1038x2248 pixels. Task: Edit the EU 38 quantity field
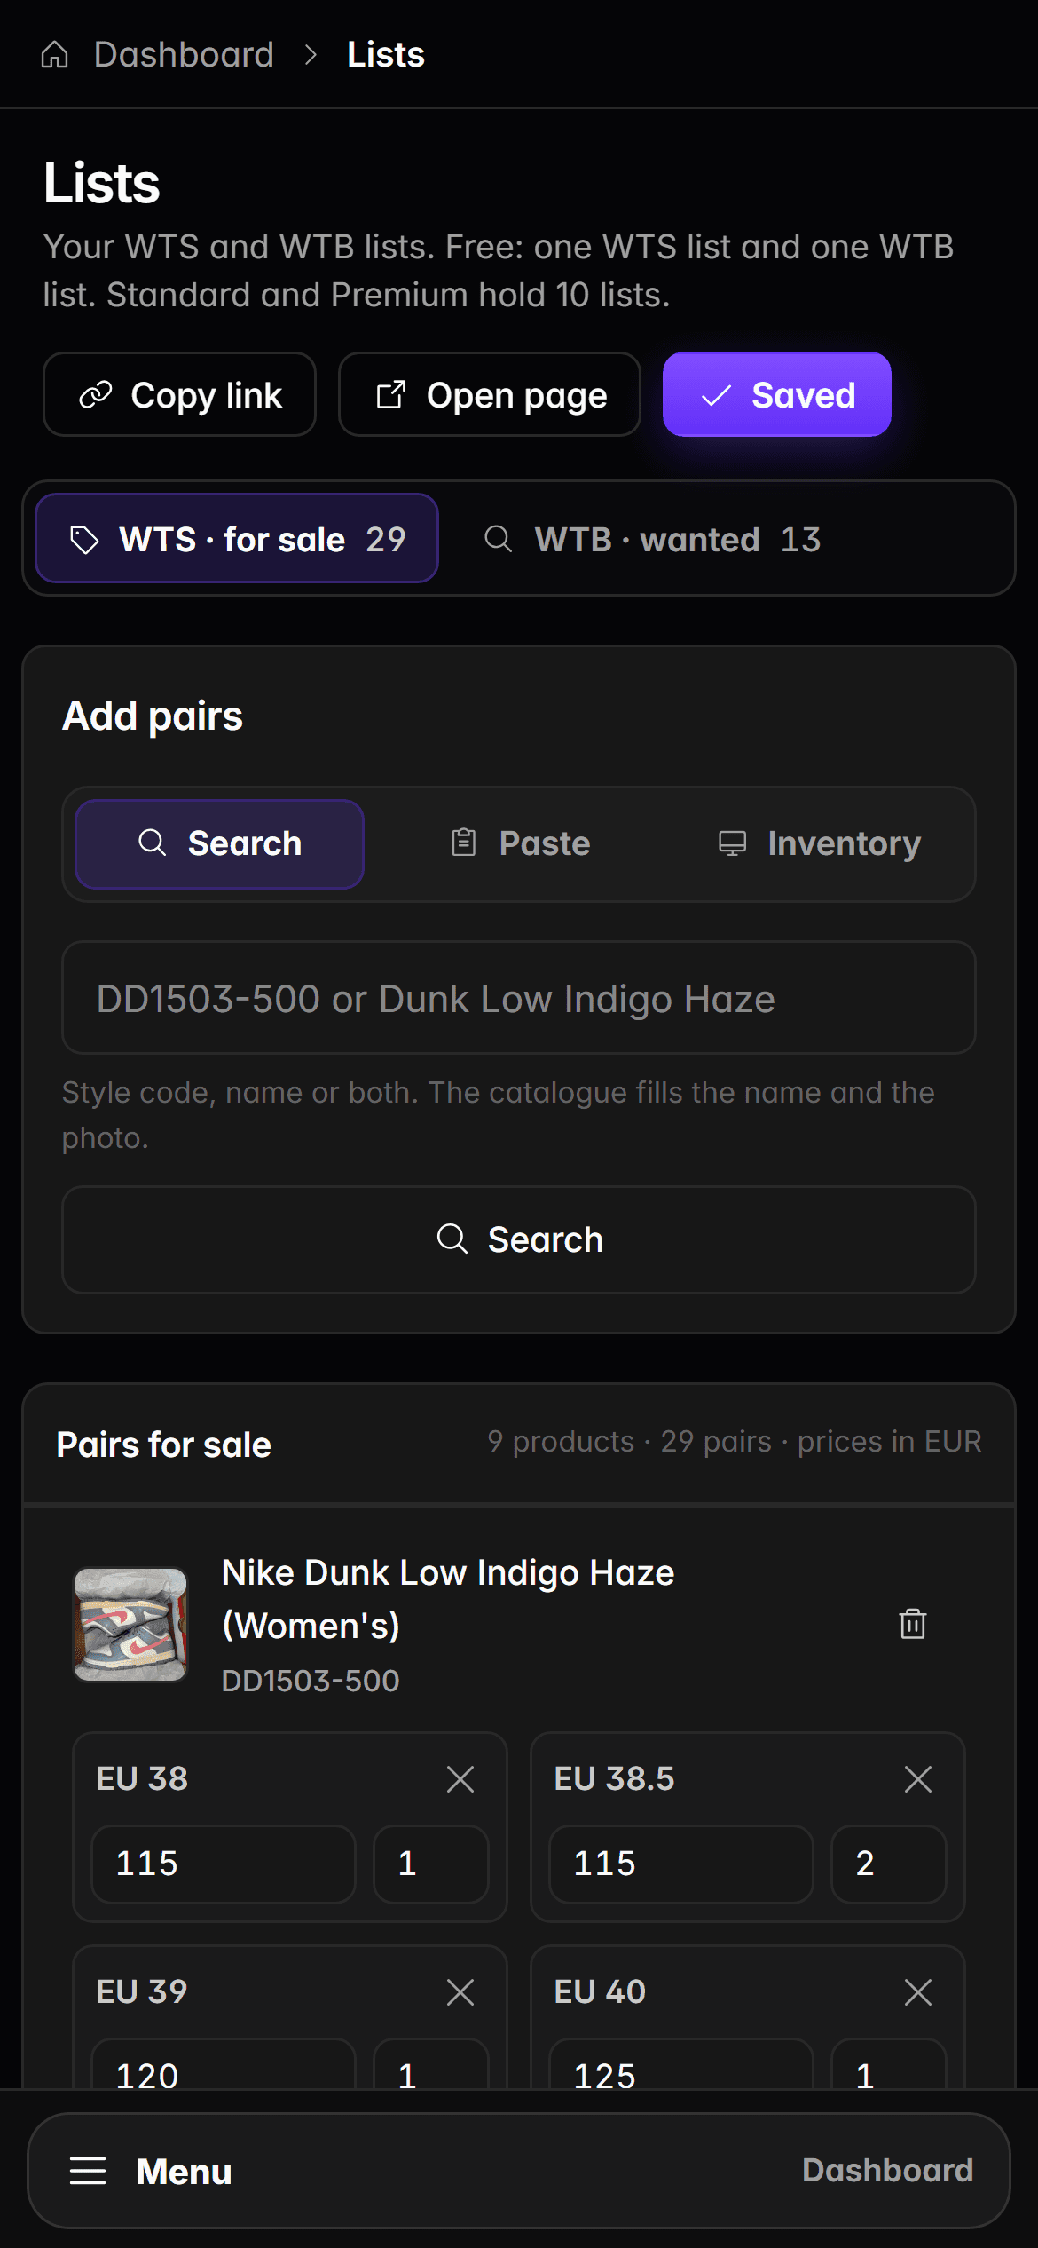[x=431, y=1864]
